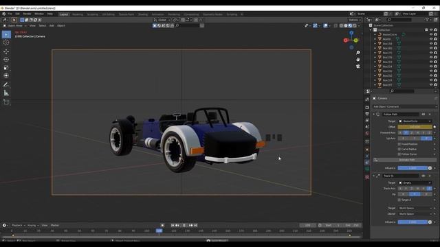
Task: Select the Add Cube tool
Action: 6,102
